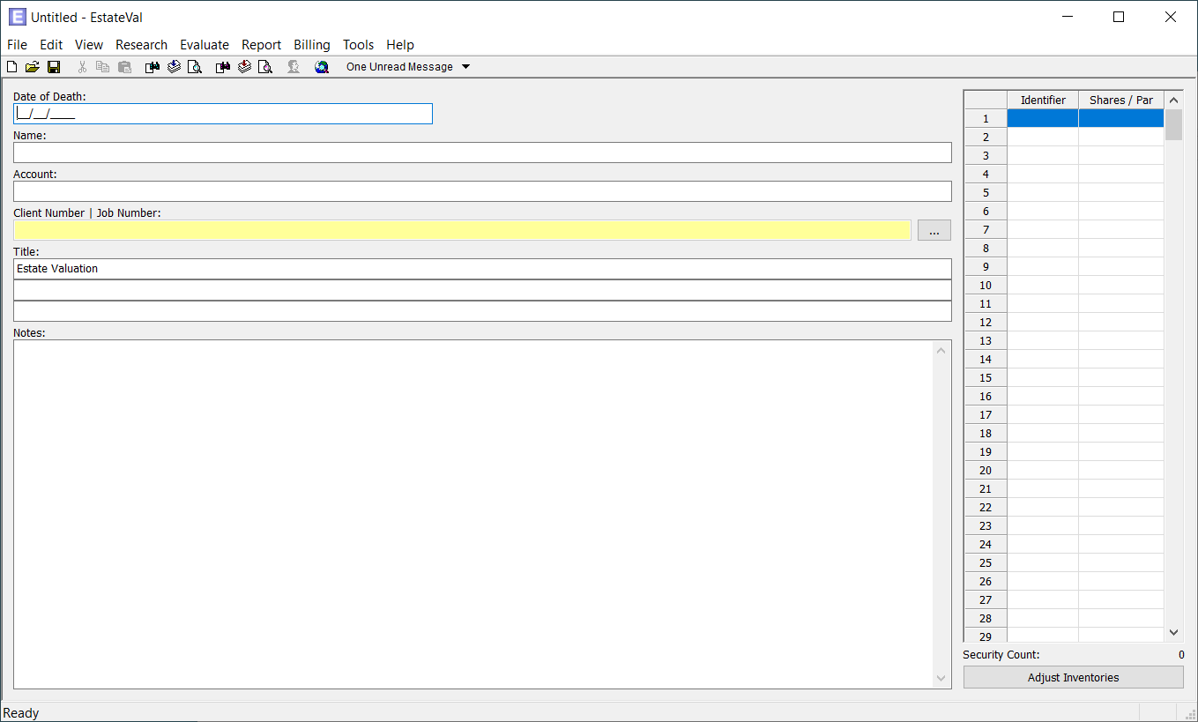Image resolution: width=1198 pixels, height=722 pixels.
Task: Click the blue-arrow stacked pages icon
Action: (174, 67)
